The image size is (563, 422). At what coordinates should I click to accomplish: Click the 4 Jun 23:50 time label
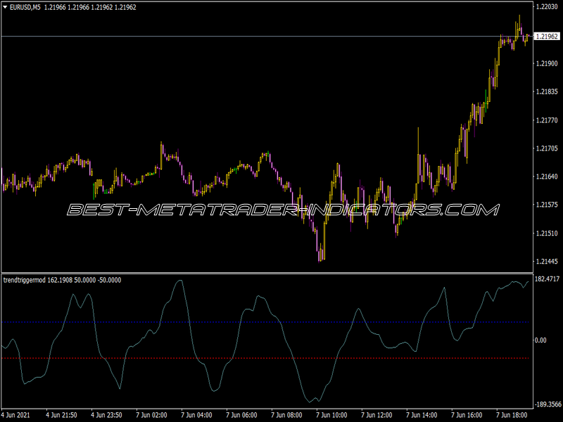[106, 415]
